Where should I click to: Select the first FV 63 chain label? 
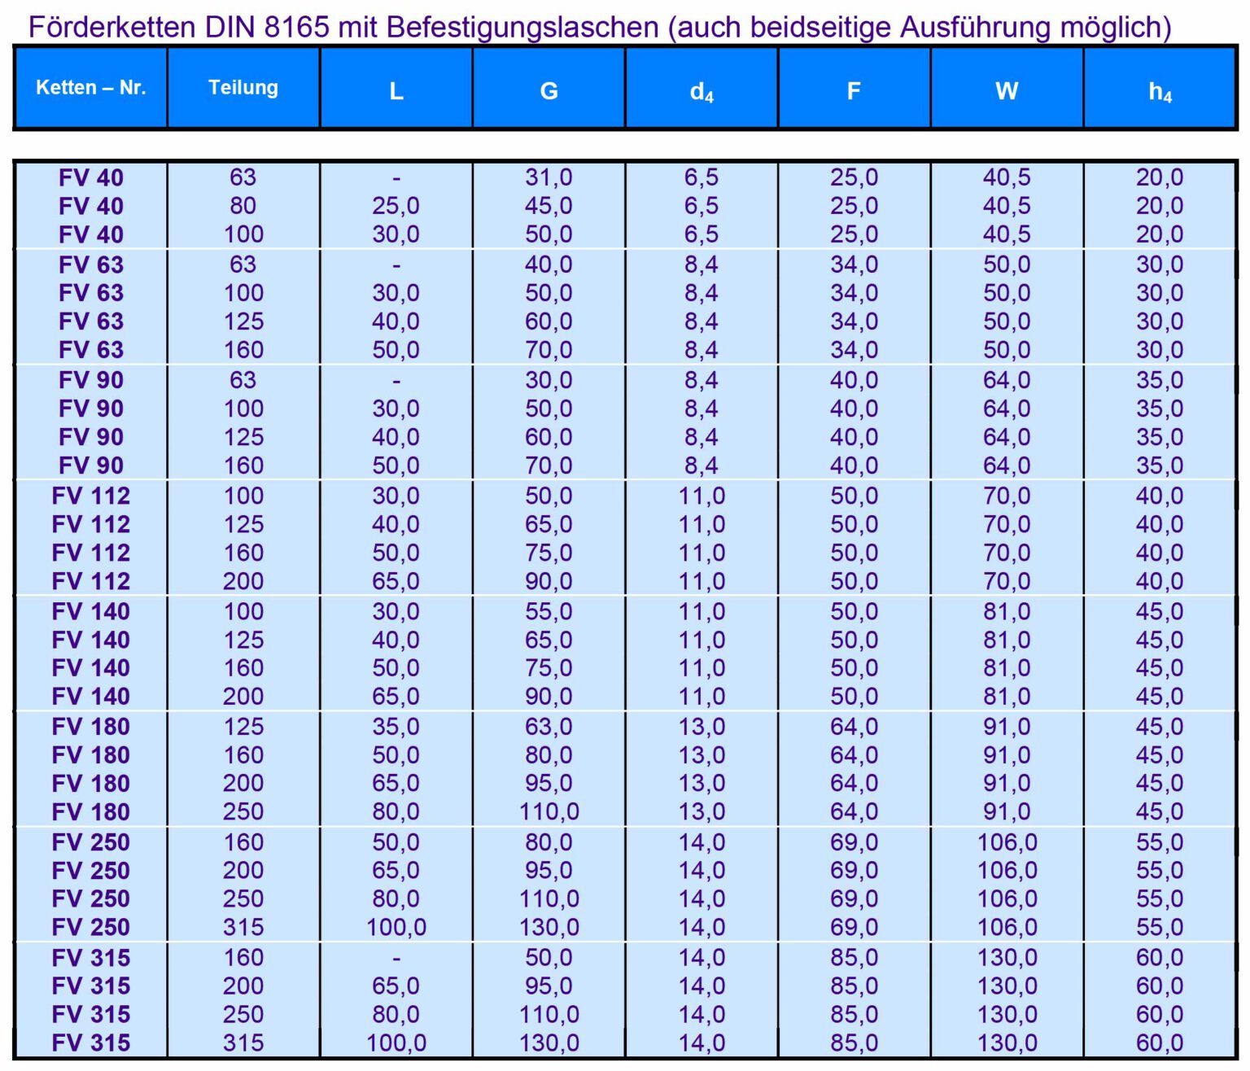click(x=90, y=264)
